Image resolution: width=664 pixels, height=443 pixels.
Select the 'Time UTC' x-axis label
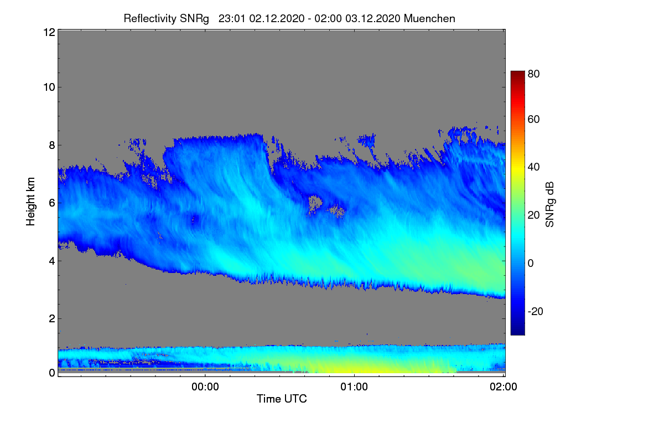coord(282,399)
